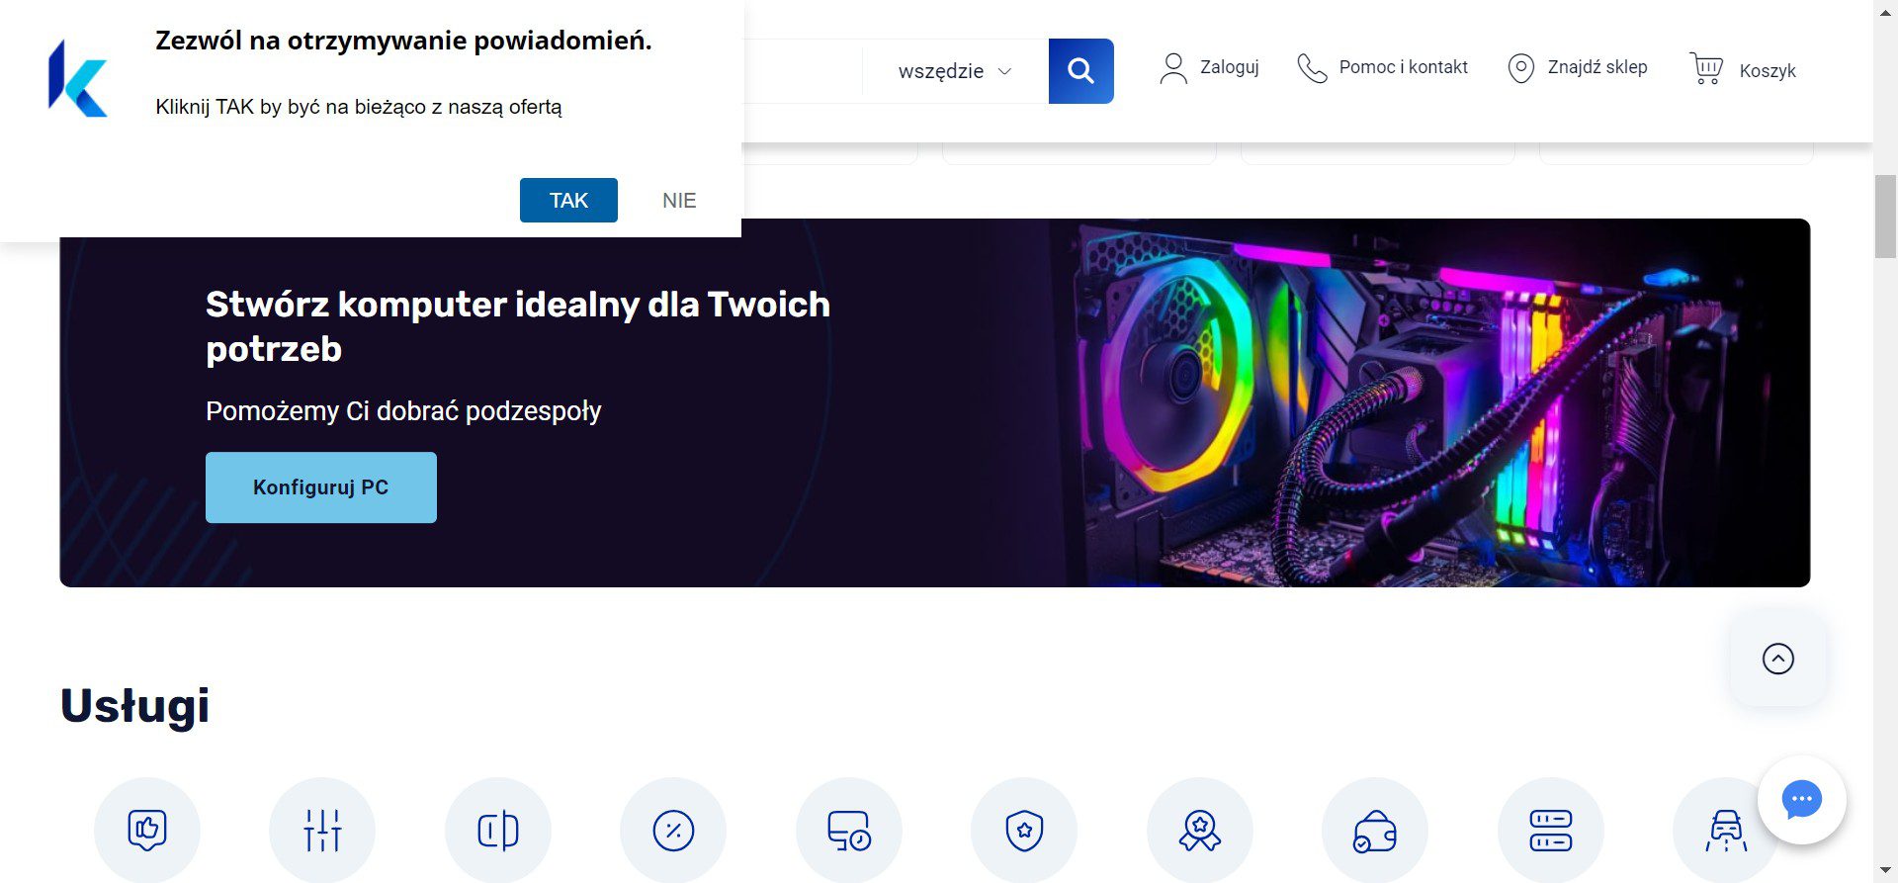Open the wallet with checkmark service icon
This screenshot has height=883, width=1898.
[1374, 830]
